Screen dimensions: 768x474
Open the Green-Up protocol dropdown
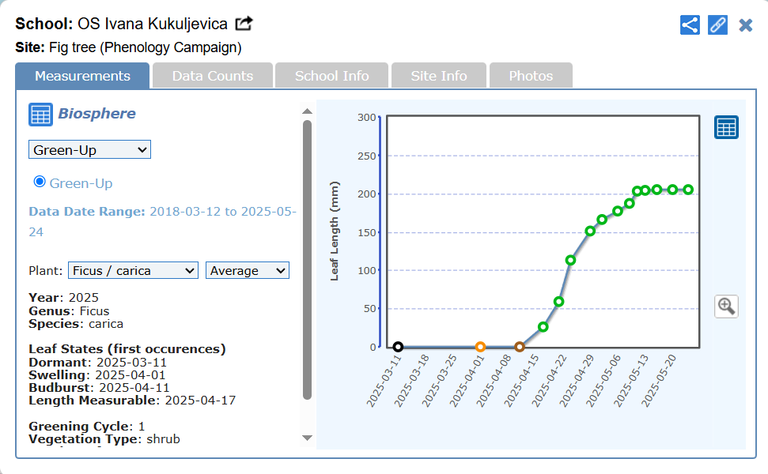pyautogui.click(x=89, y=149)
